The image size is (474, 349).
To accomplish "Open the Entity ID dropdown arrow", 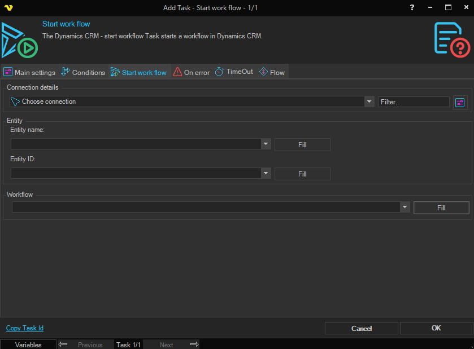I will tap(266, 173).
